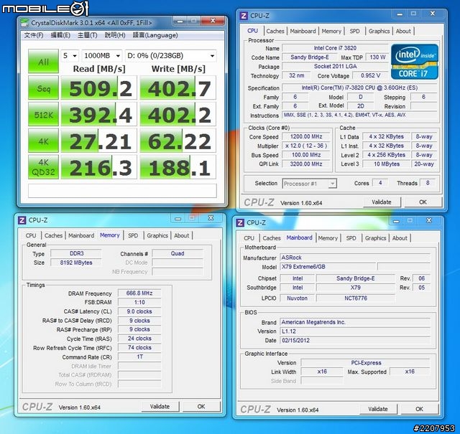The height and width of the screenshot is (434, 460).
Task: Open the drive selection dropdown D: 0%
Action: pyautogui.click(x=171, y=56)
